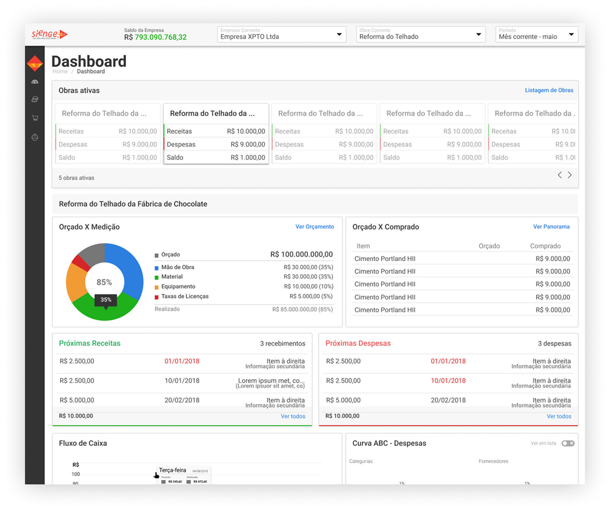Open the coins finance sidebar icon
610x511 pixels.
pos(35,99)
